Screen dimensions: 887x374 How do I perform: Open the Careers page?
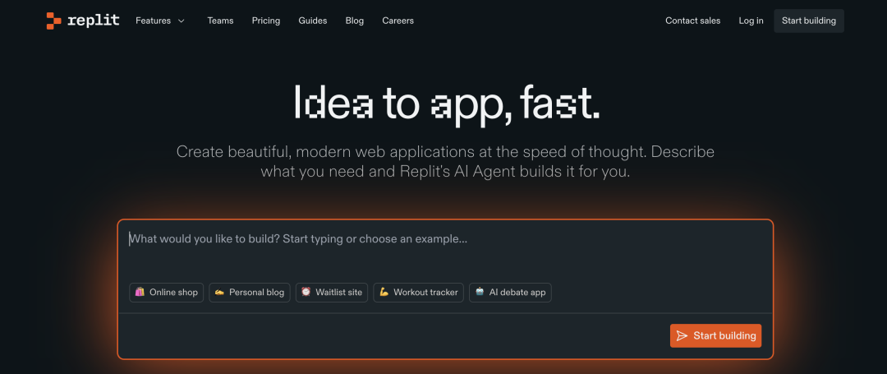point(398,21)
